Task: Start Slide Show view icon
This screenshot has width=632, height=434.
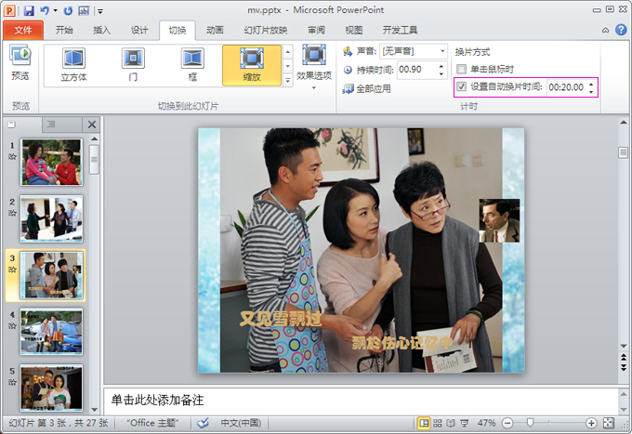Action: pos(465,423)
